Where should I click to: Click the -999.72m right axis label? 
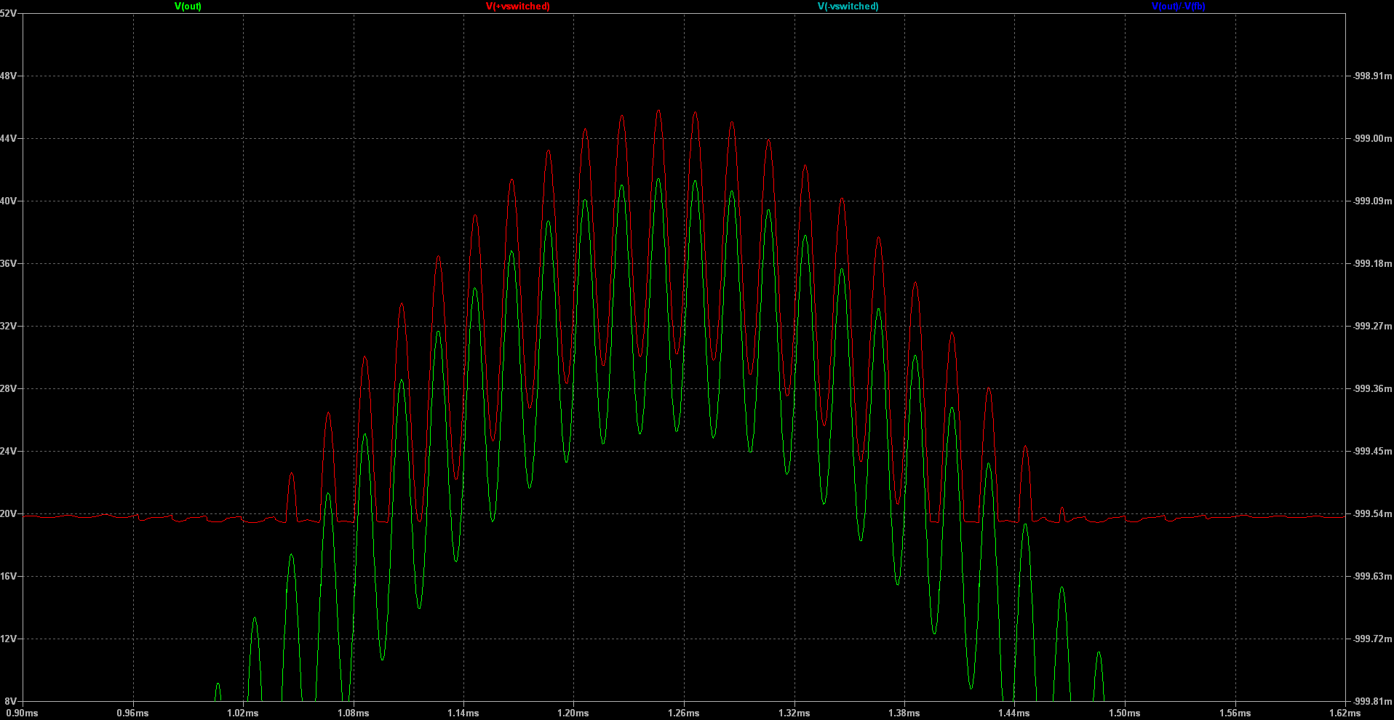click(x=1371, y=639)
